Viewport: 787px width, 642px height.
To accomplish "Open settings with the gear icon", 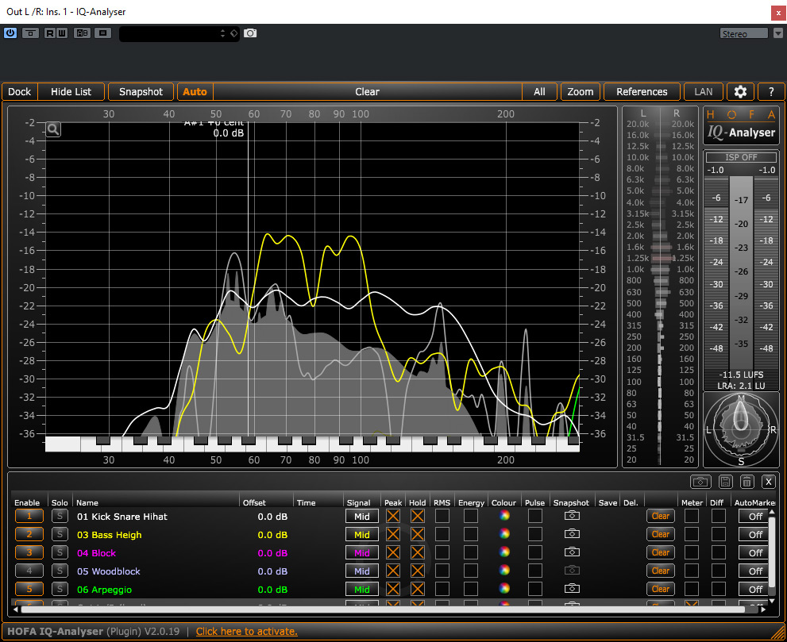I will [x=740, y=91].
